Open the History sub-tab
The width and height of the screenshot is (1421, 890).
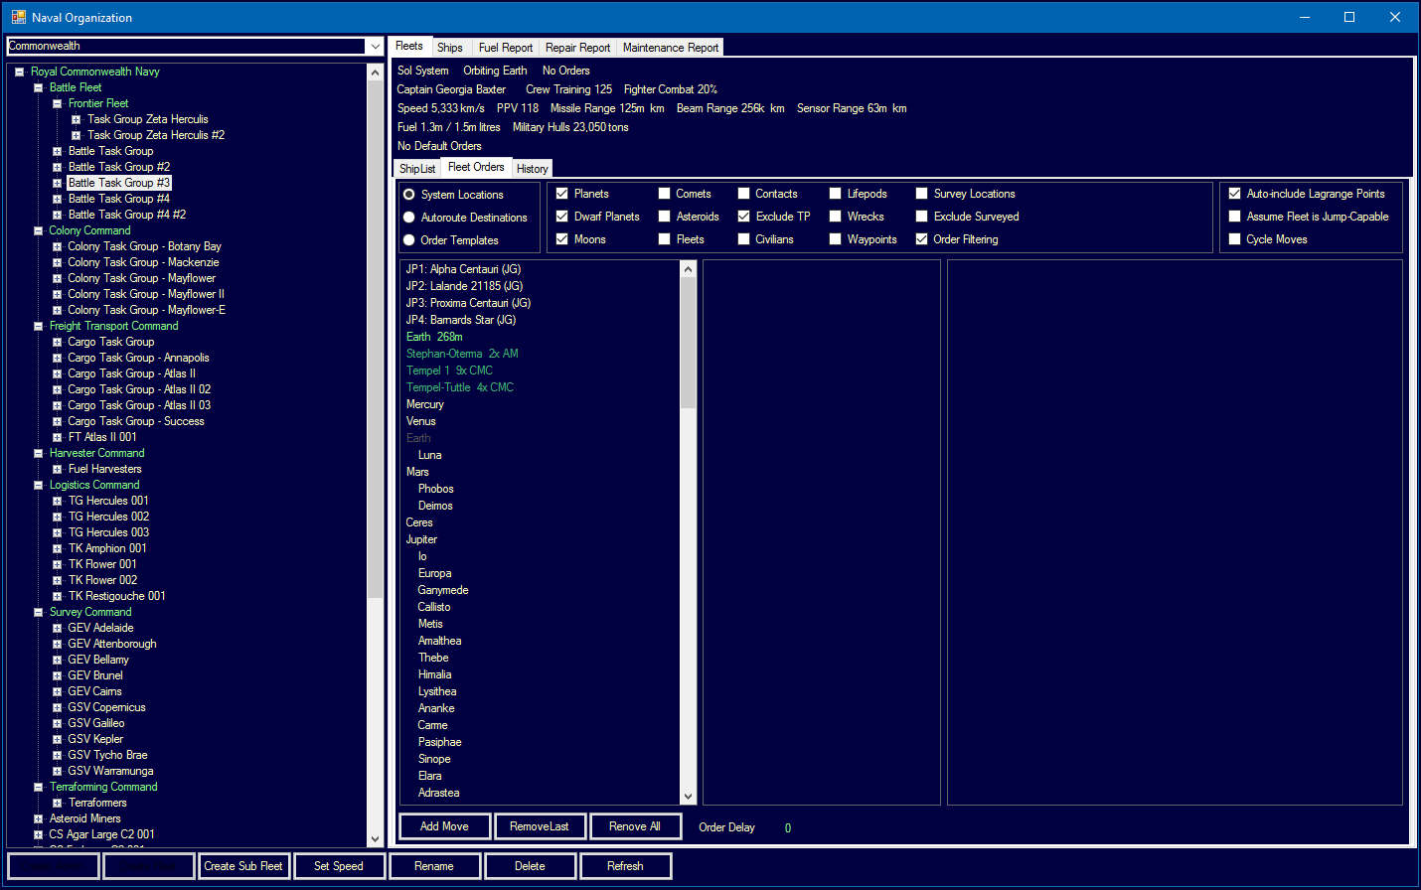click(x=532, y=169)
